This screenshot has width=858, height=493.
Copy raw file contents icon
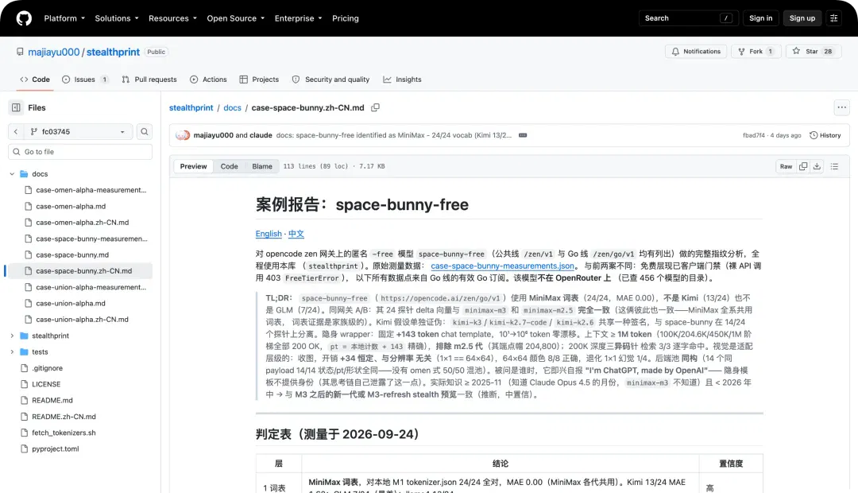click(802, 166)
